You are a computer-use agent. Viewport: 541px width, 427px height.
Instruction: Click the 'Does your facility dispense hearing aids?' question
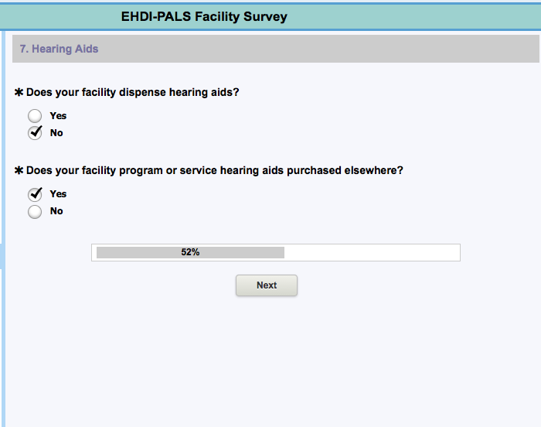click(133, 92)
